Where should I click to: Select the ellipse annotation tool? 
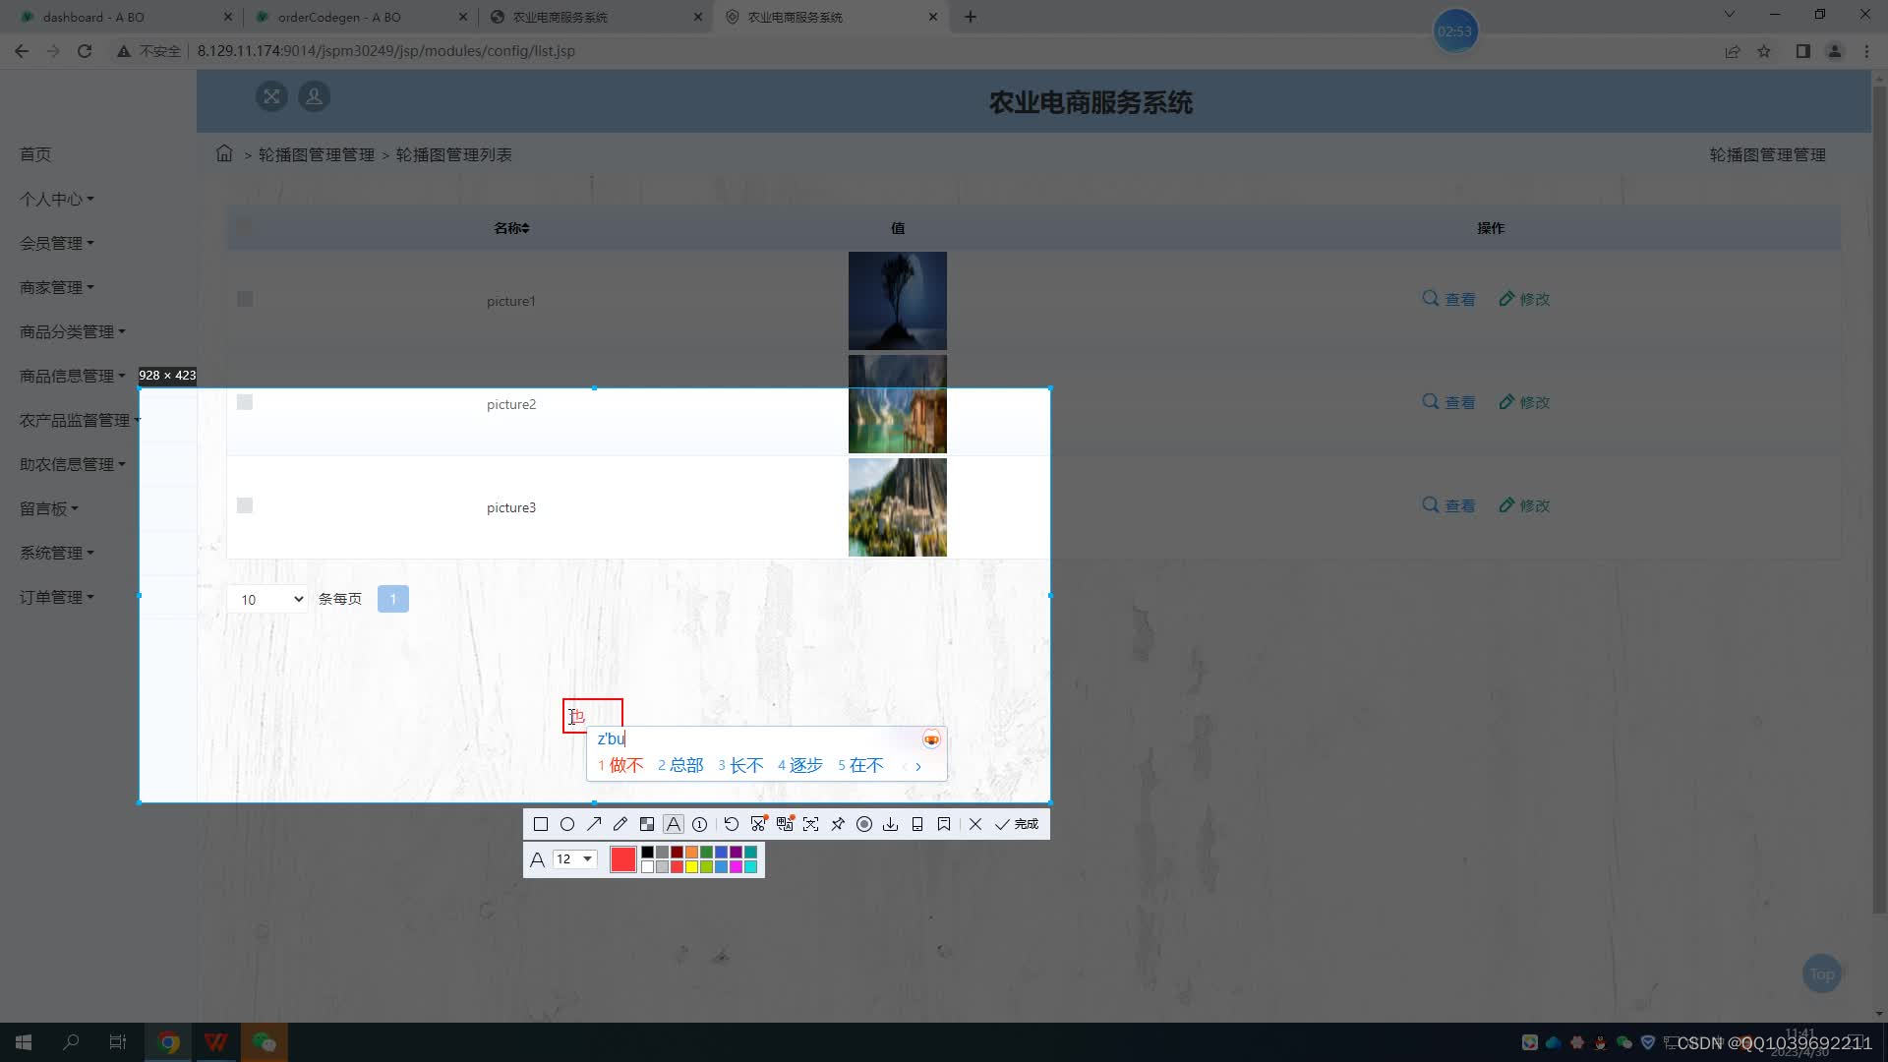[x=567, y=824]
